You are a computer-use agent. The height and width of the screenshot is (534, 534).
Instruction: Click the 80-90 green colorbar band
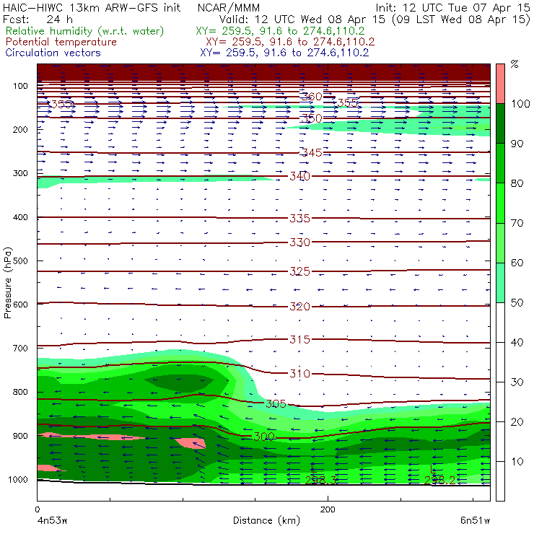(x=500, y=163)
